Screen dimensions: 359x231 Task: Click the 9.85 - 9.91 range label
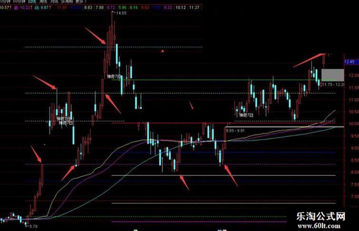235,130
